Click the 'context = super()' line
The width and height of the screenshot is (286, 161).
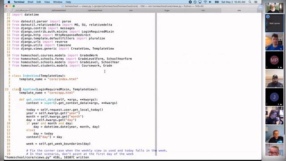pos(72,103)
